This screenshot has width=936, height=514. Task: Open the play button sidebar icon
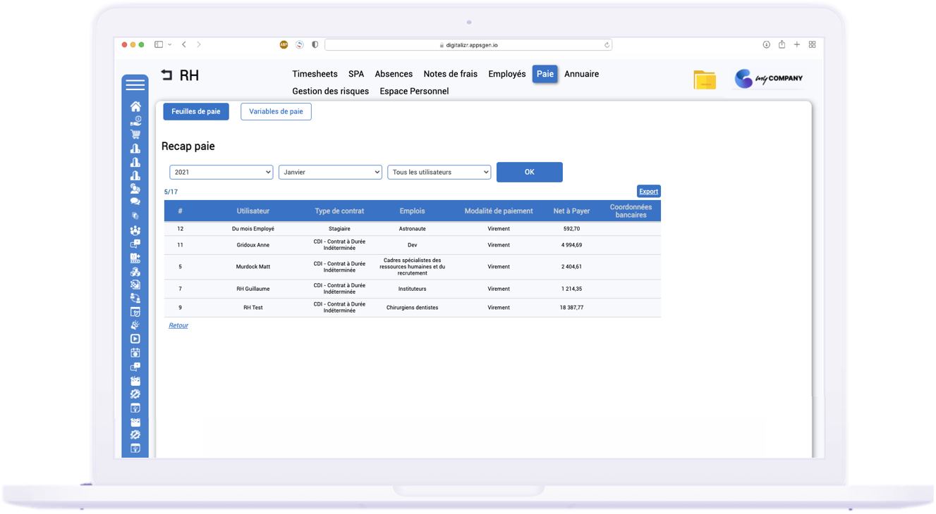click(135, 339)
